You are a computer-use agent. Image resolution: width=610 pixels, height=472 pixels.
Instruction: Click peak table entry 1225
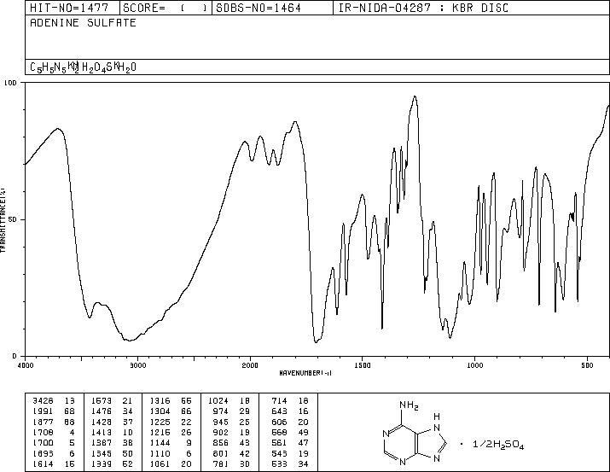pos(160,422)
